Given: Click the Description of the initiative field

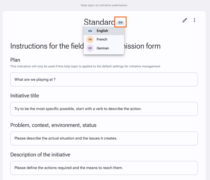Looking at the screenshot, I should point(104,168).
